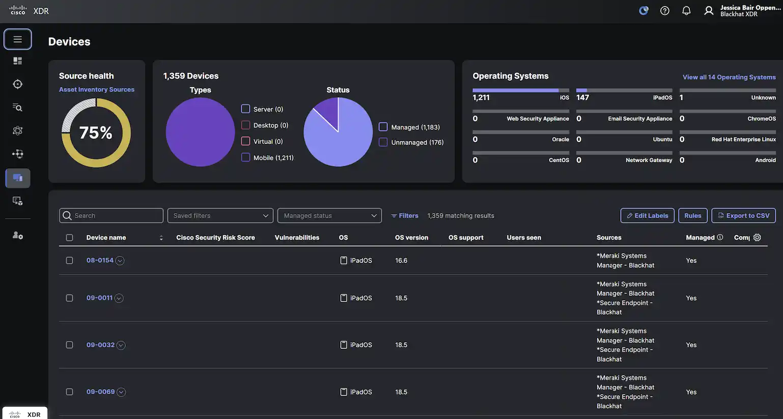Open the Saved filters dropdown

[220, 215]
